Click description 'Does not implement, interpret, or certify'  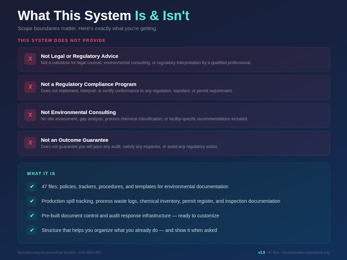tap(137, 91)
